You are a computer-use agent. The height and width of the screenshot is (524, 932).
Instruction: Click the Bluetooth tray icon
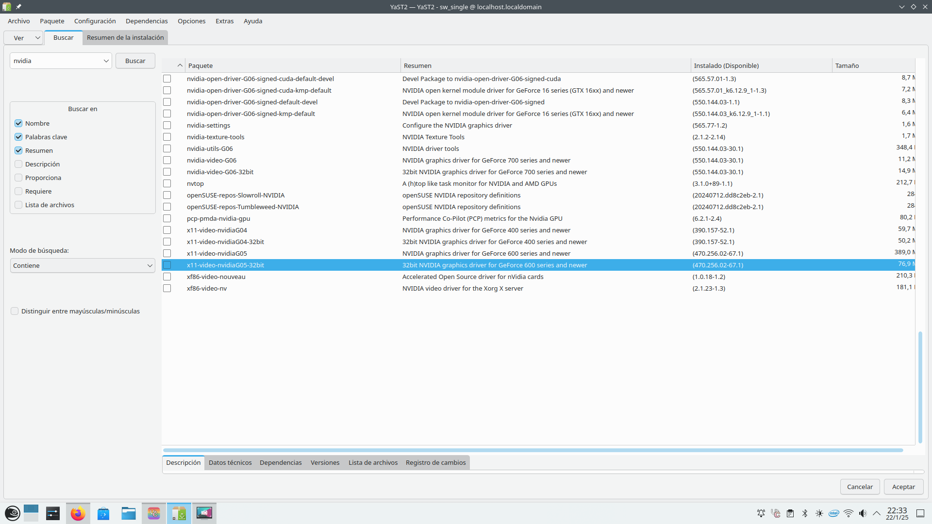coord(805,513)
